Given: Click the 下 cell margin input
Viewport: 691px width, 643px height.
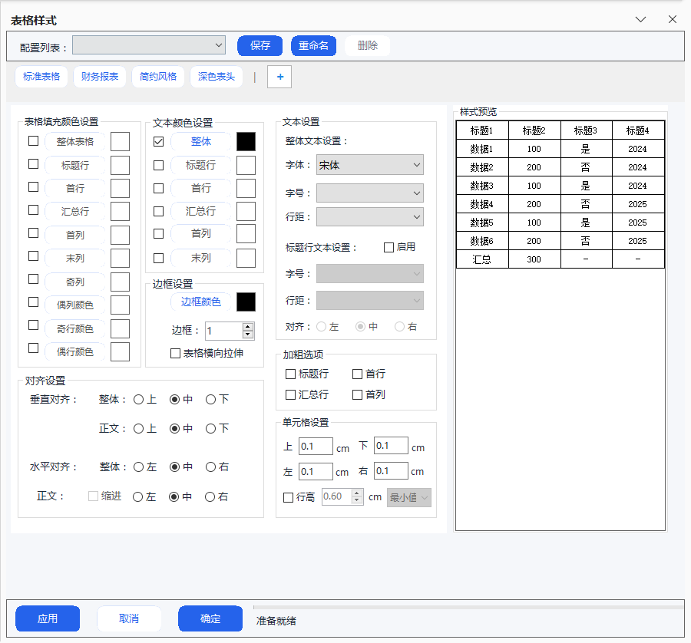Looking at the screenshot, I should pyautogui.click(x=391, y=446).
